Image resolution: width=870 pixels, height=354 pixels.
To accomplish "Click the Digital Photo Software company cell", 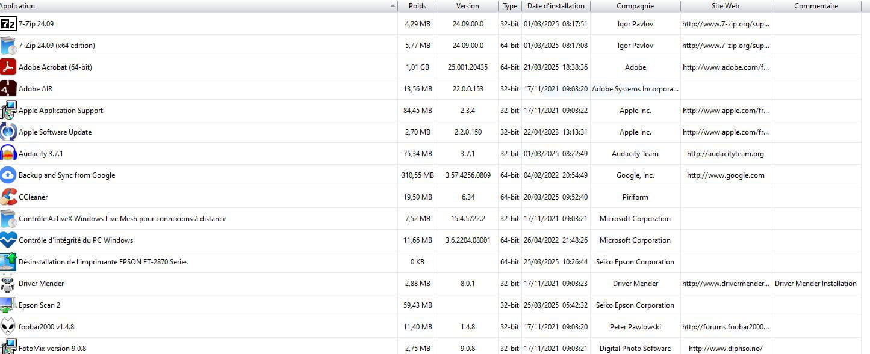I will click(635, 349).
